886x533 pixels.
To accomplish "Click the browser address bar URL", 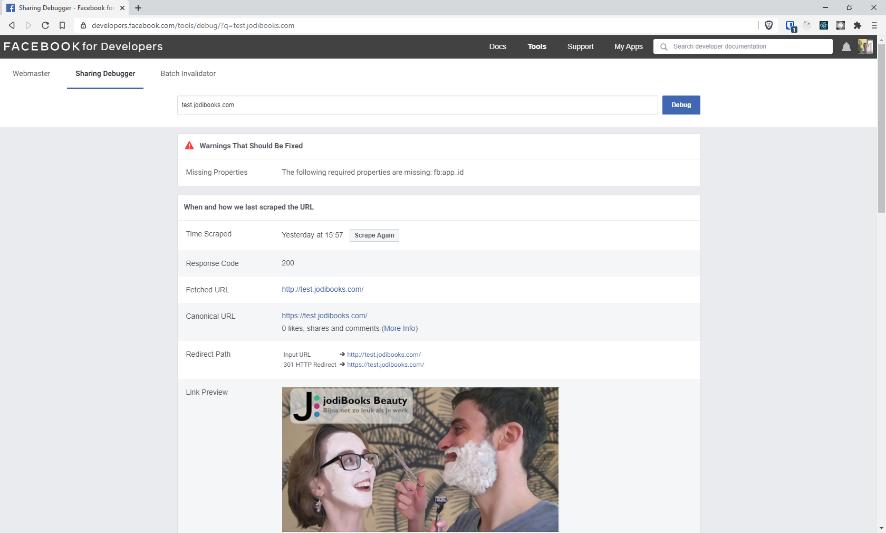I will (x=193, y=25).
